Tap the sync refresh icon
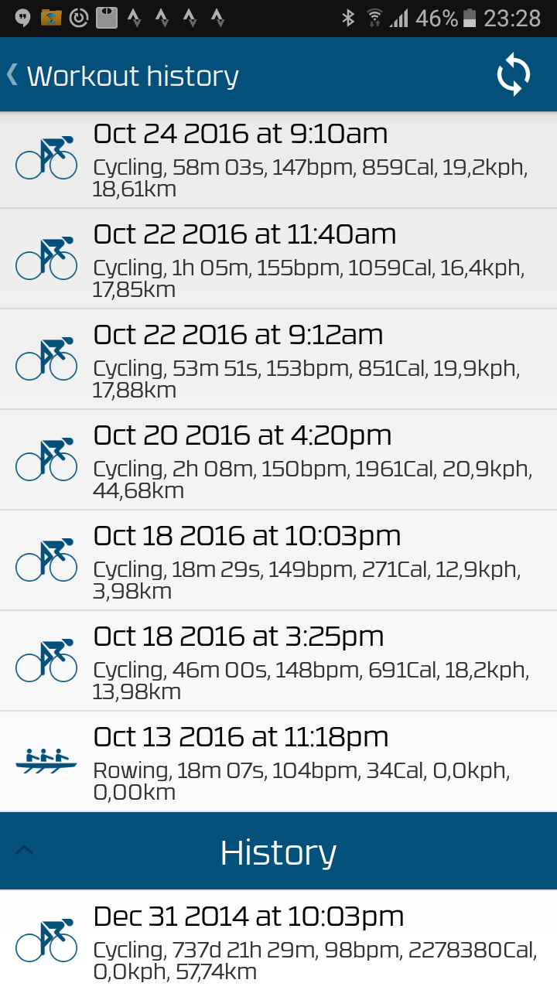The image size is (557, 990). coord(514,75)
